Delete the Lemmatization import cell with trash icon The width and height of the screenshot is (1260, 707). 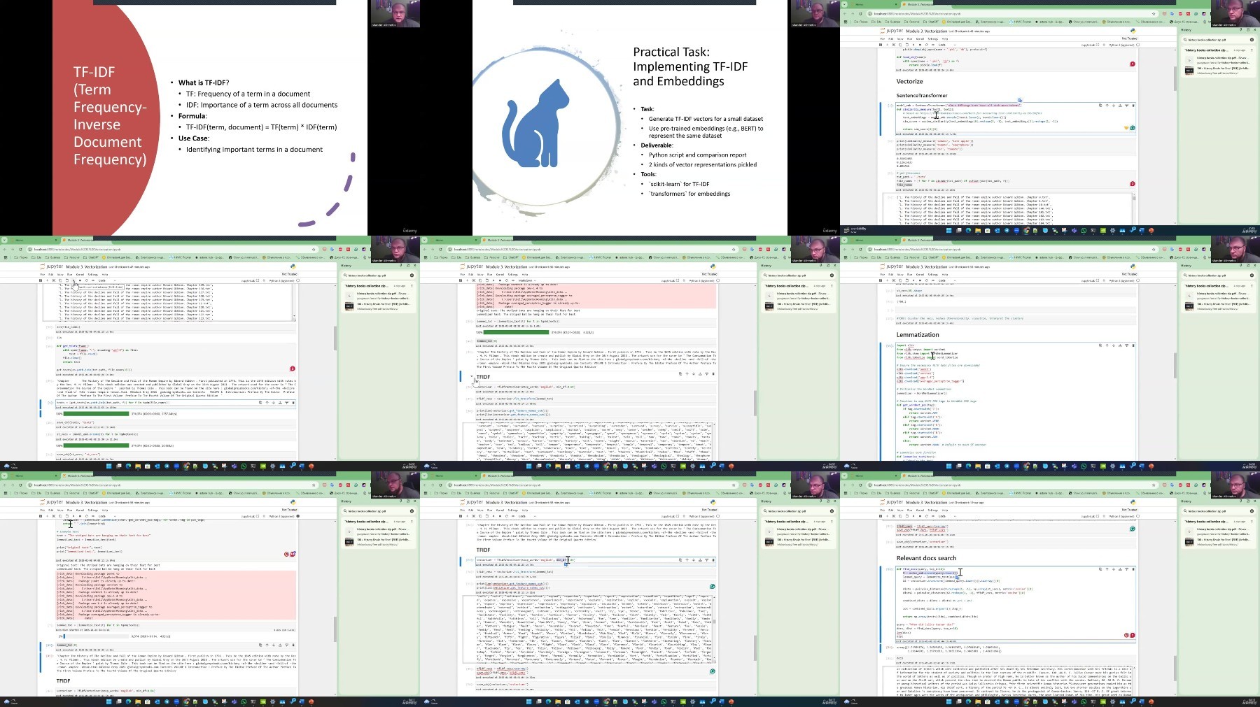point(1133,345)
